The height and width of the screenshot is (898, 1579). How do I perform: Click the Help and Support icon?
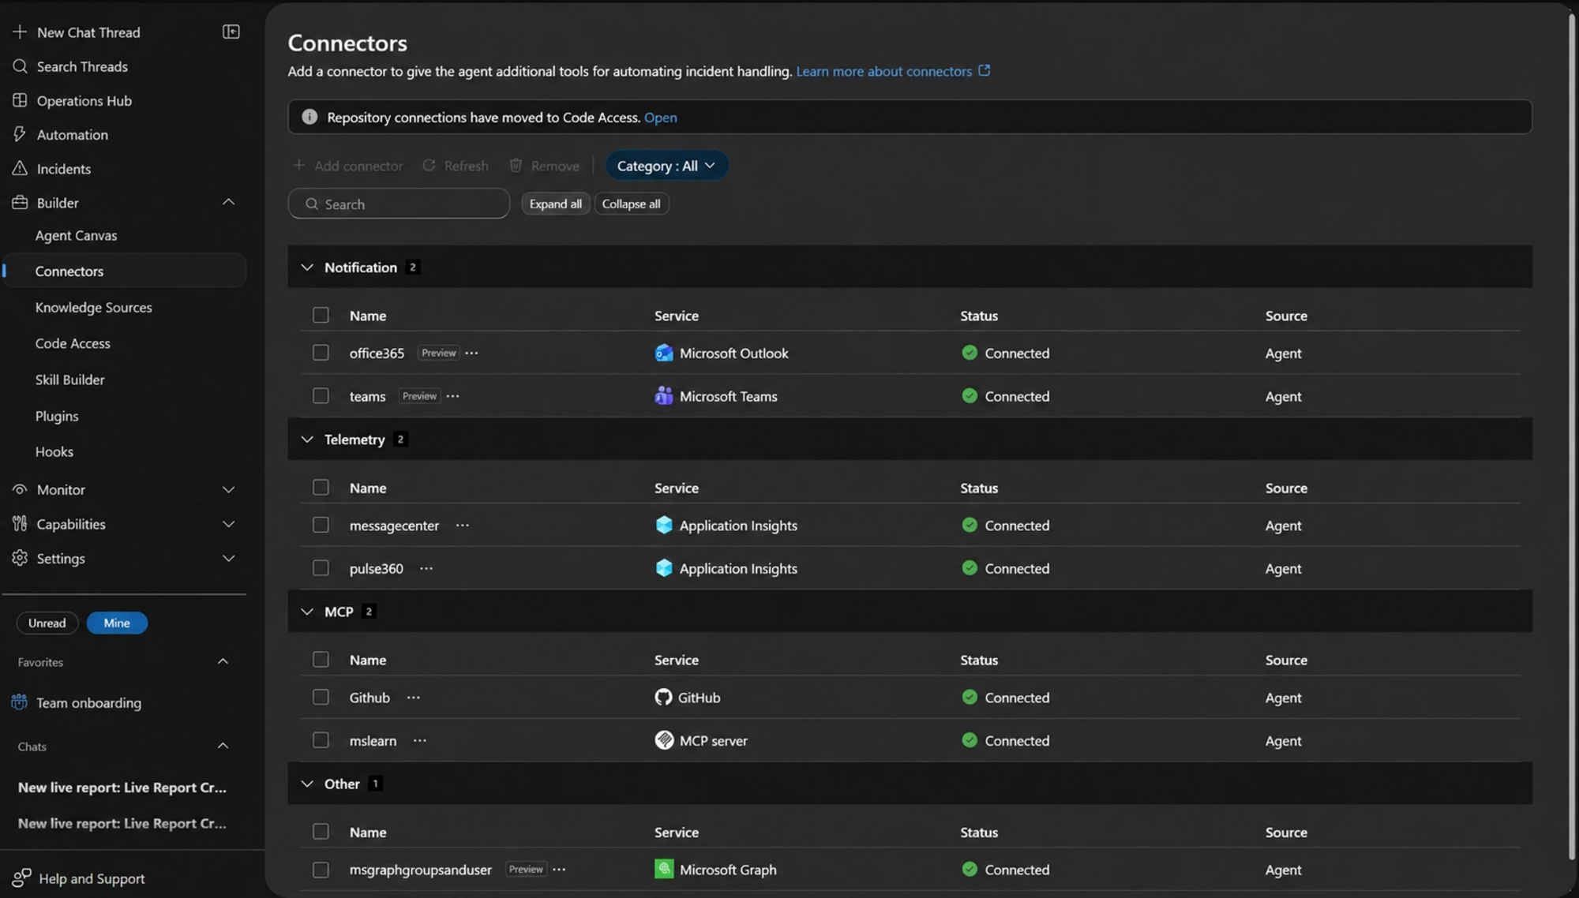pos(21,877)
